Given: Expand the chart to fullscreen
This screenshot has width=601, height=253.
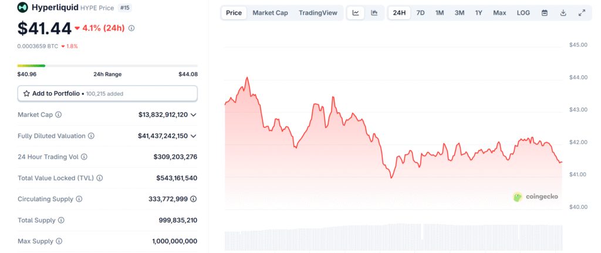Looking at the screenshot, I should coord(582,13).
